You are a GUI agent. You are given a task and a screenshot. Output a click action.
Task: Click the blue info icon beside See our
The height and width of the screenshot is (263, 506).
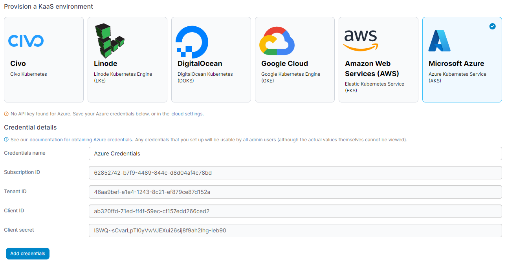point(6,139)
